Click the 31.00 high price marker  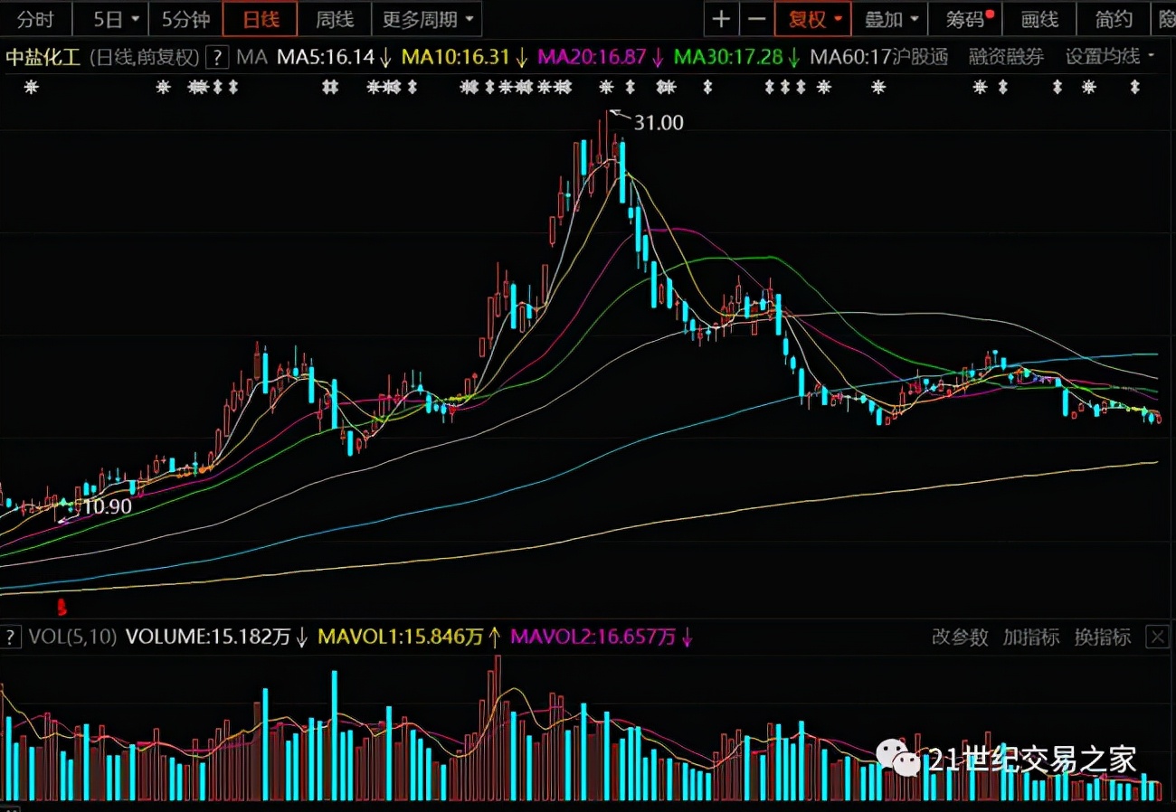coord(658,123)
